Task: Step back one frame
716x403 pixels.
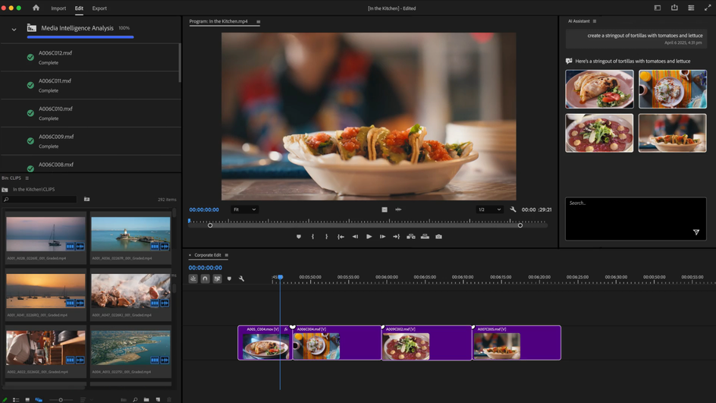Action: (355, 237)
